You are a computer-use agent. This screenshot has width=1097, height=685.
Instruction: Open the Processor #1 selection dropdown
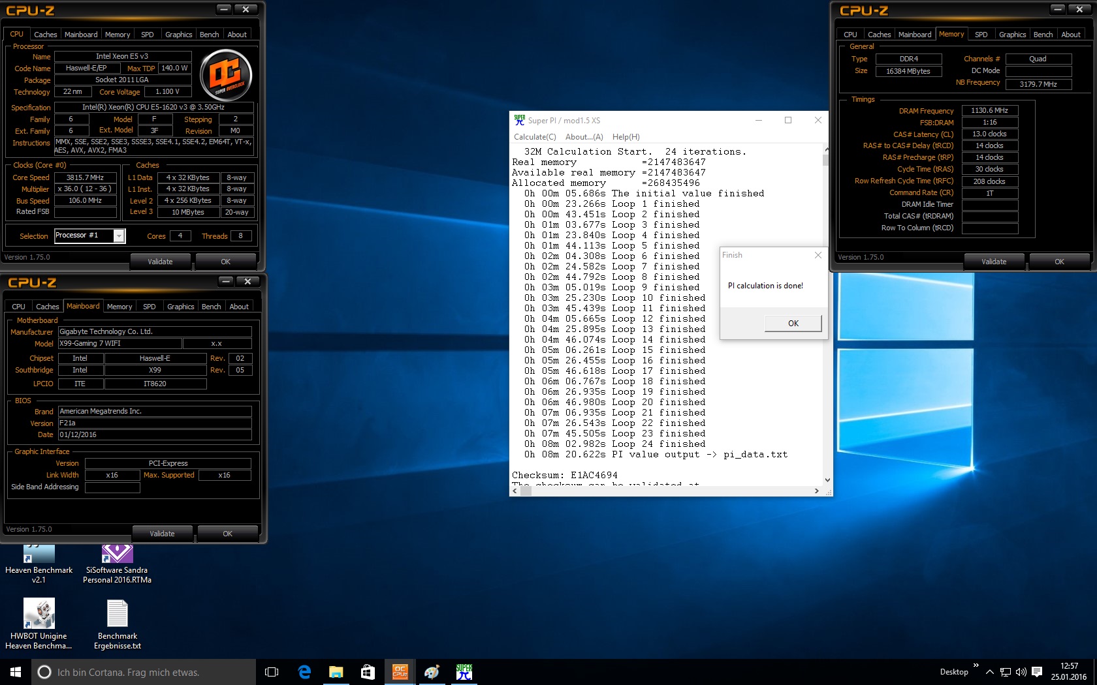click(x=119, y=236)
